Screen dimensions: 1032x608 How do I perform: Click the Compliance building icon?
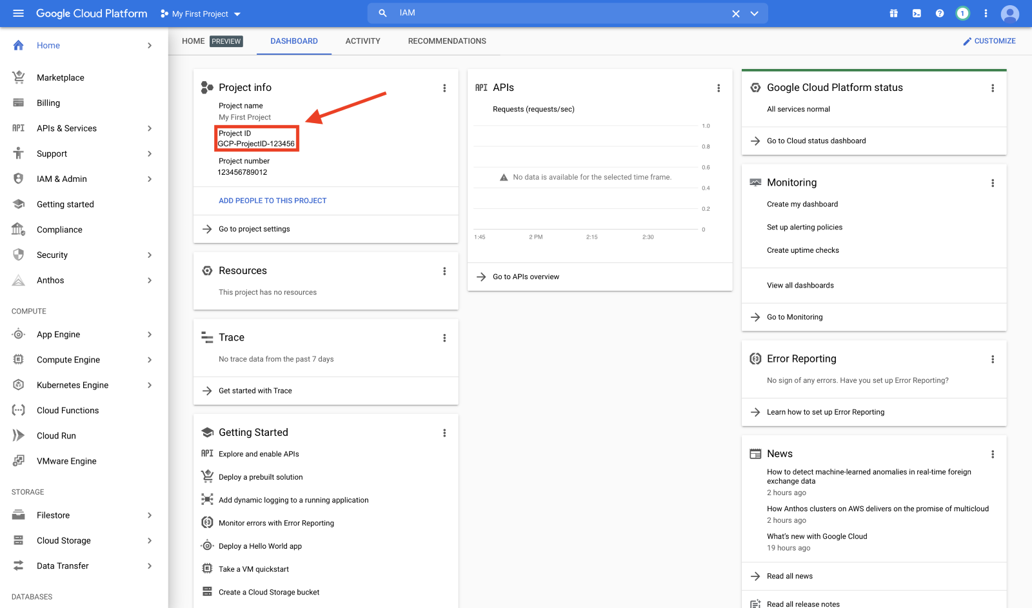click(19, 229)
